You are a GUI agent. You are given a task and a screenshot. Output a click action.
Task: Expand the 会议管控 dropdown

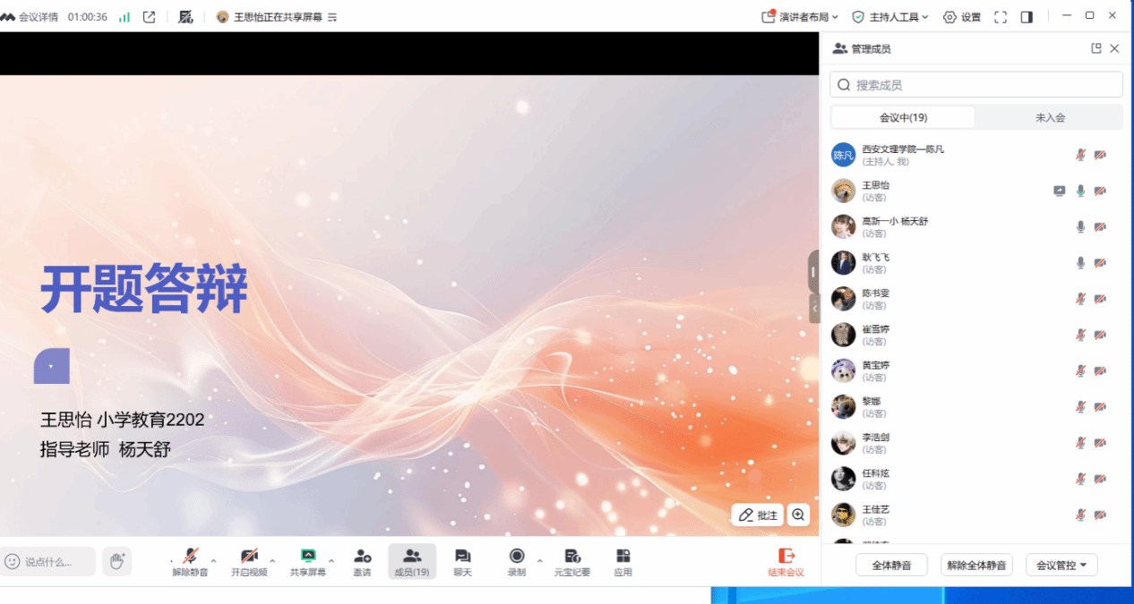1061,565
